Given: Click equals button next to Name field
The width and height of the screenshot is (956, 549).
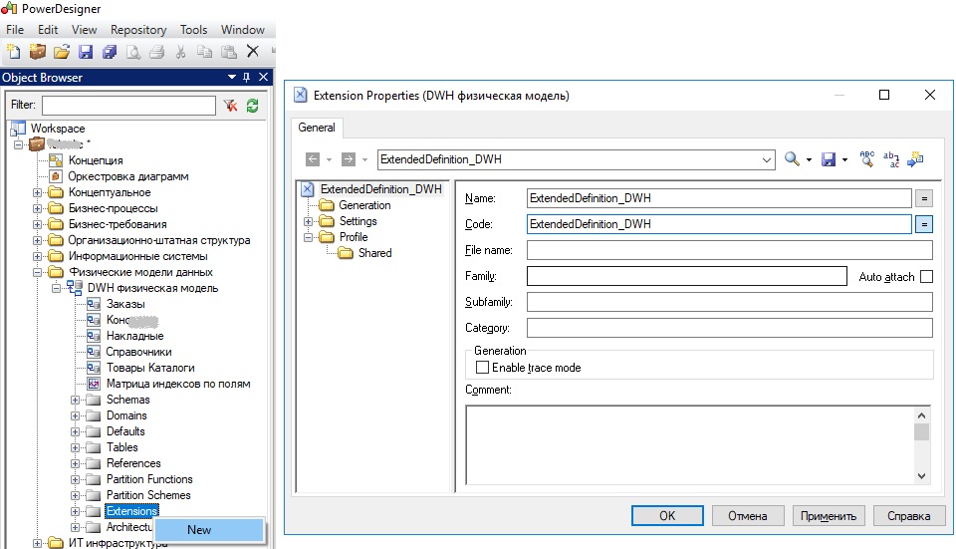Looking at the screenshot, I should click(x=924, y=198).
